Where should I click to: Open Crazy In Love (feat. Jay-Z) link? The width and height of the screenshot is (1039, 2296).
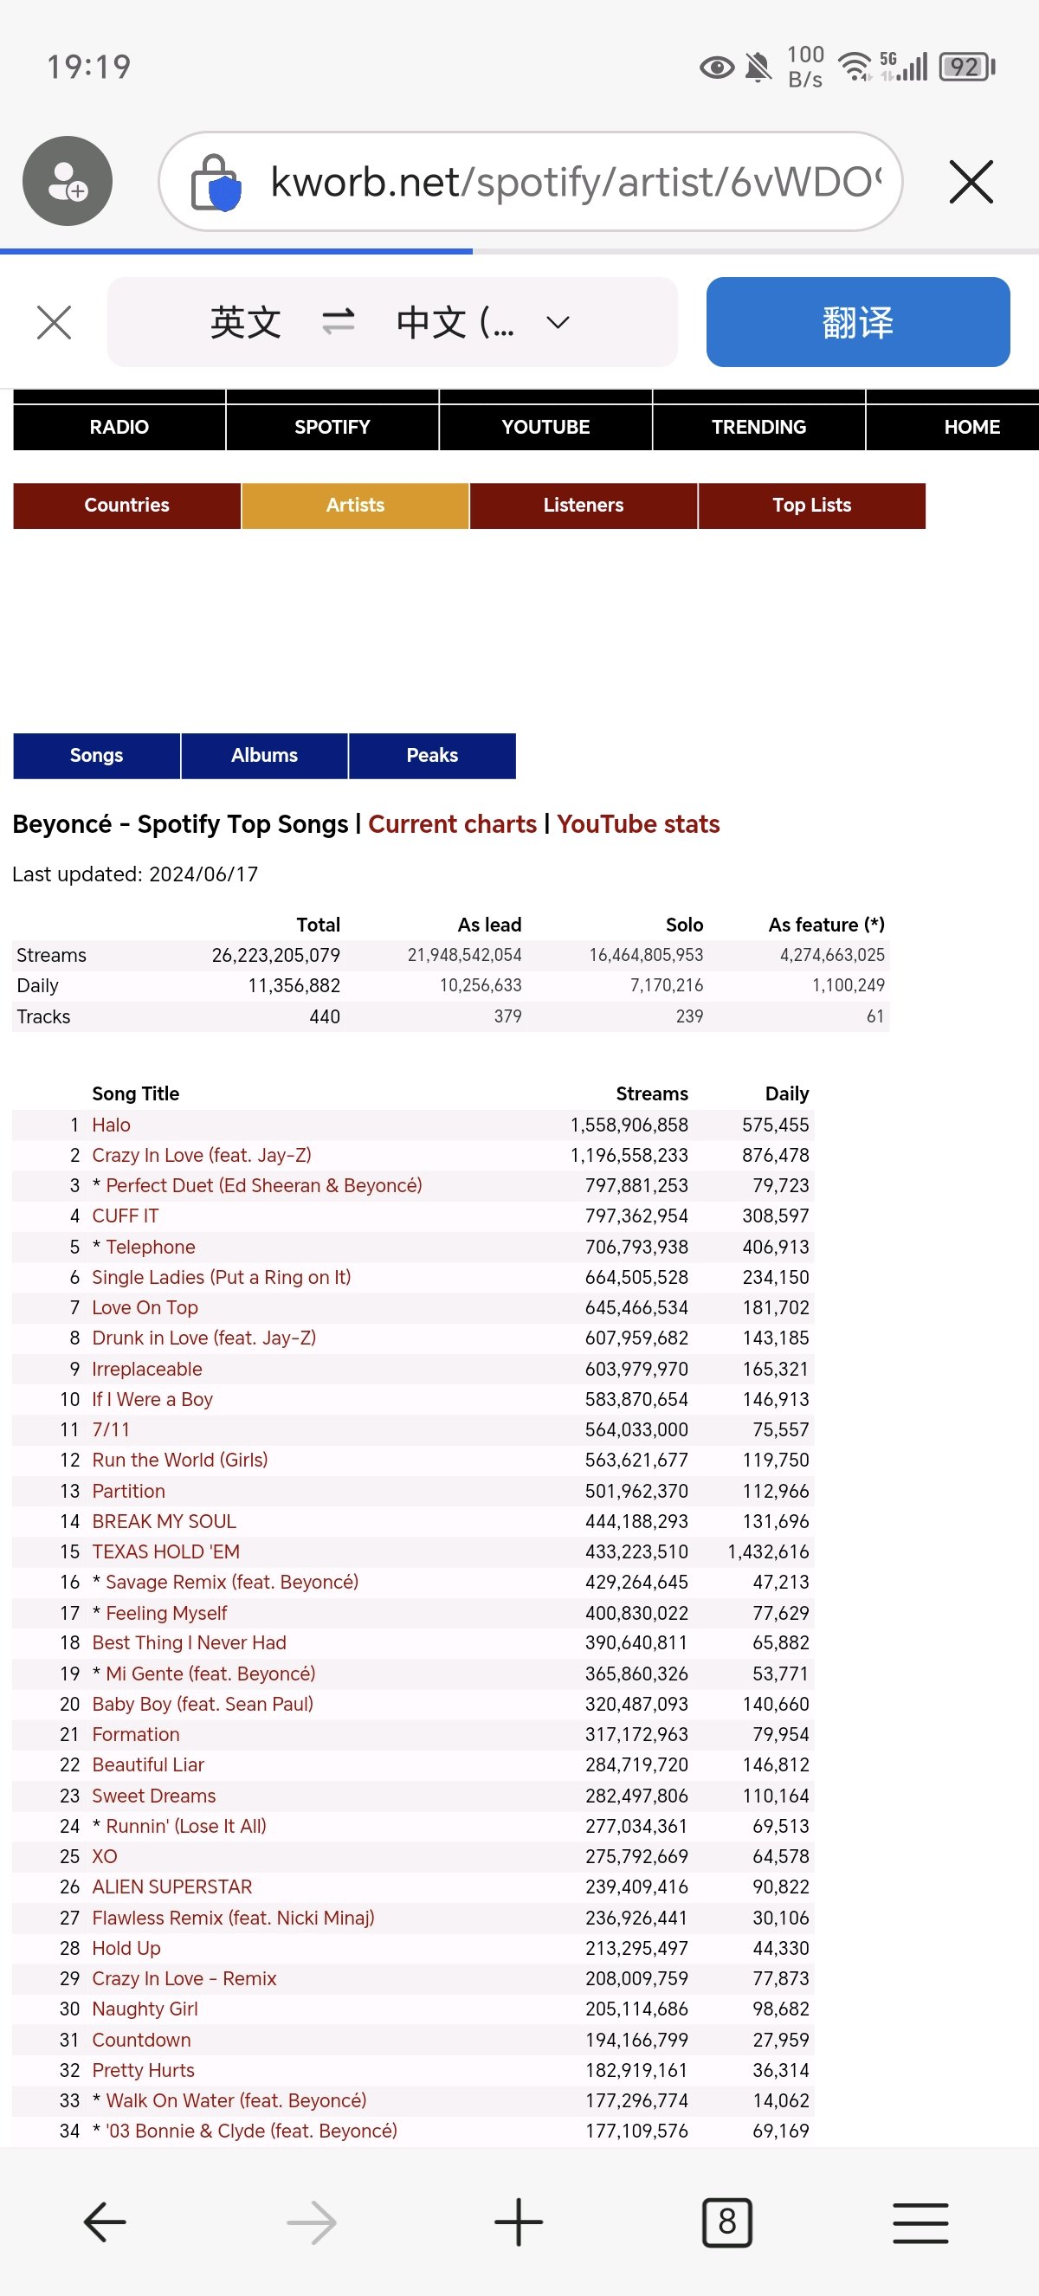point(203,1155)
